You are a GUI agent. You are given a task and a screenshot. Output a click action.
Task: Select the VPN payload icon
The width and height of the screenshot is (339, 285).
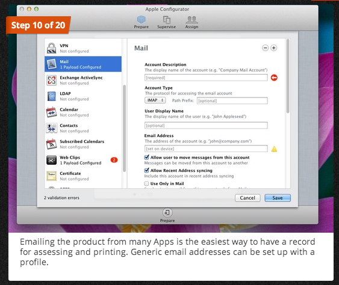click(51, 48)
